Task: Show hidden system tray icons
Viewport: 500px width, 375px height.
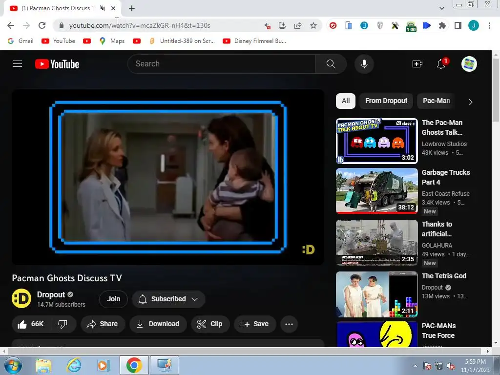Action: pyautogui.click(x=415, y=366)
